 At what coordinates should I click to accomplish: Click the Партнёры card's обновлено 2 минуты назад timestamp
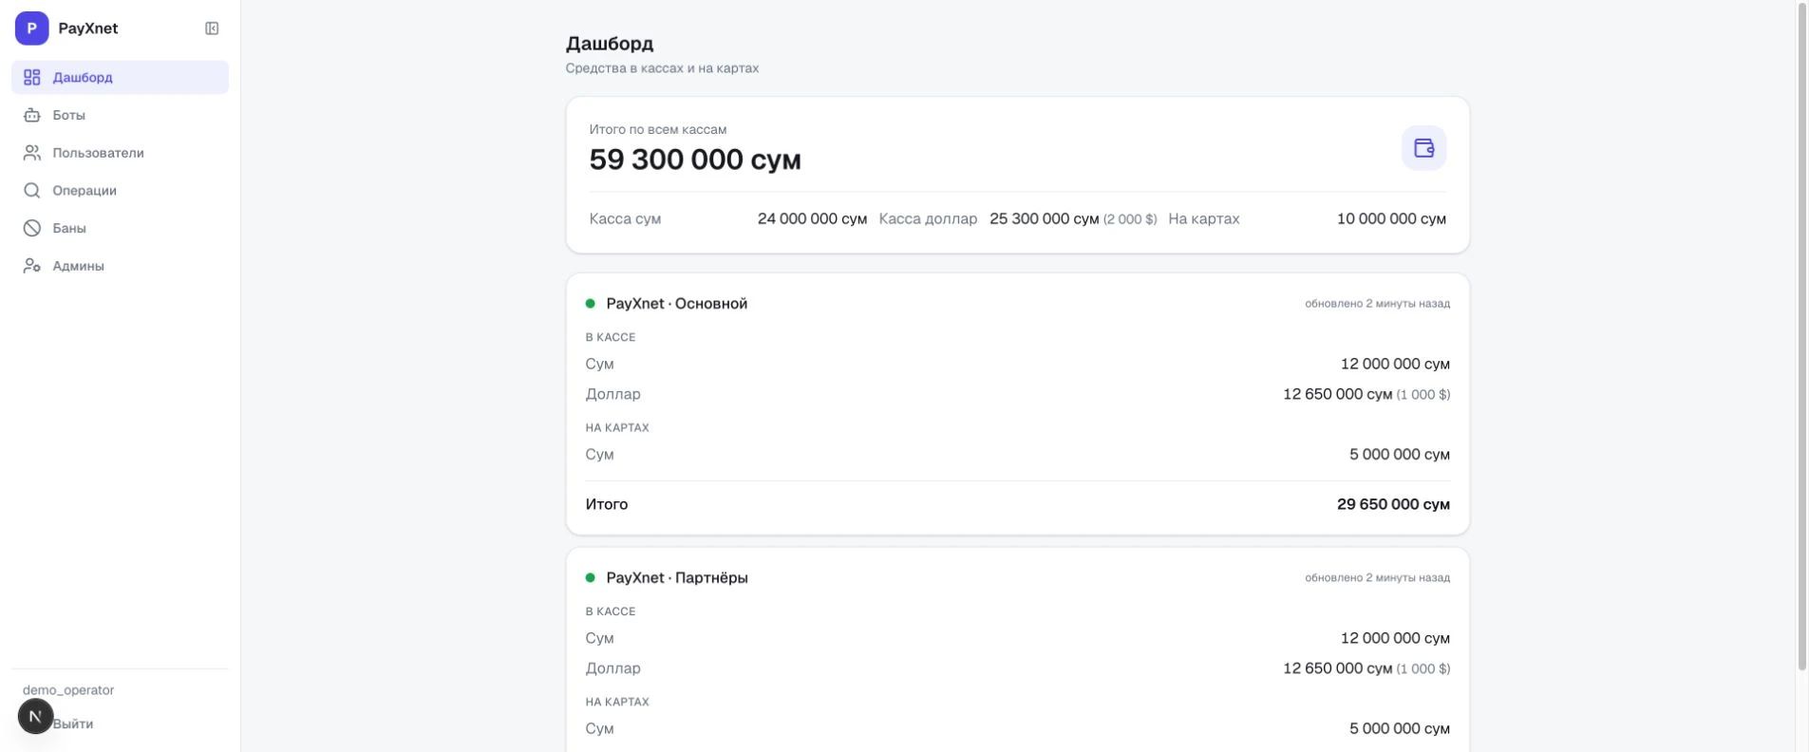[1377, 577]
